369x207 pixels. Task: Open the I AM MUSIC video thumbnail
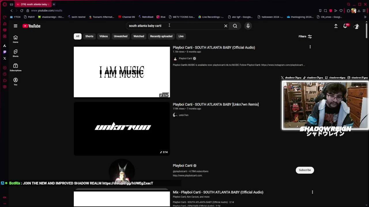[122, 72]
